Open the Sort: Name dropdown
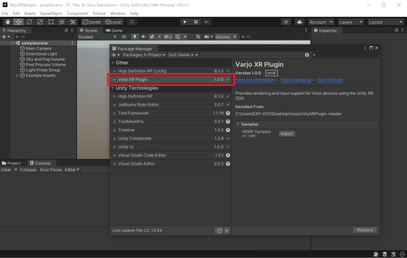Image resolution: width=407 pixels, height=258 pixels. (x=183, y=55)
